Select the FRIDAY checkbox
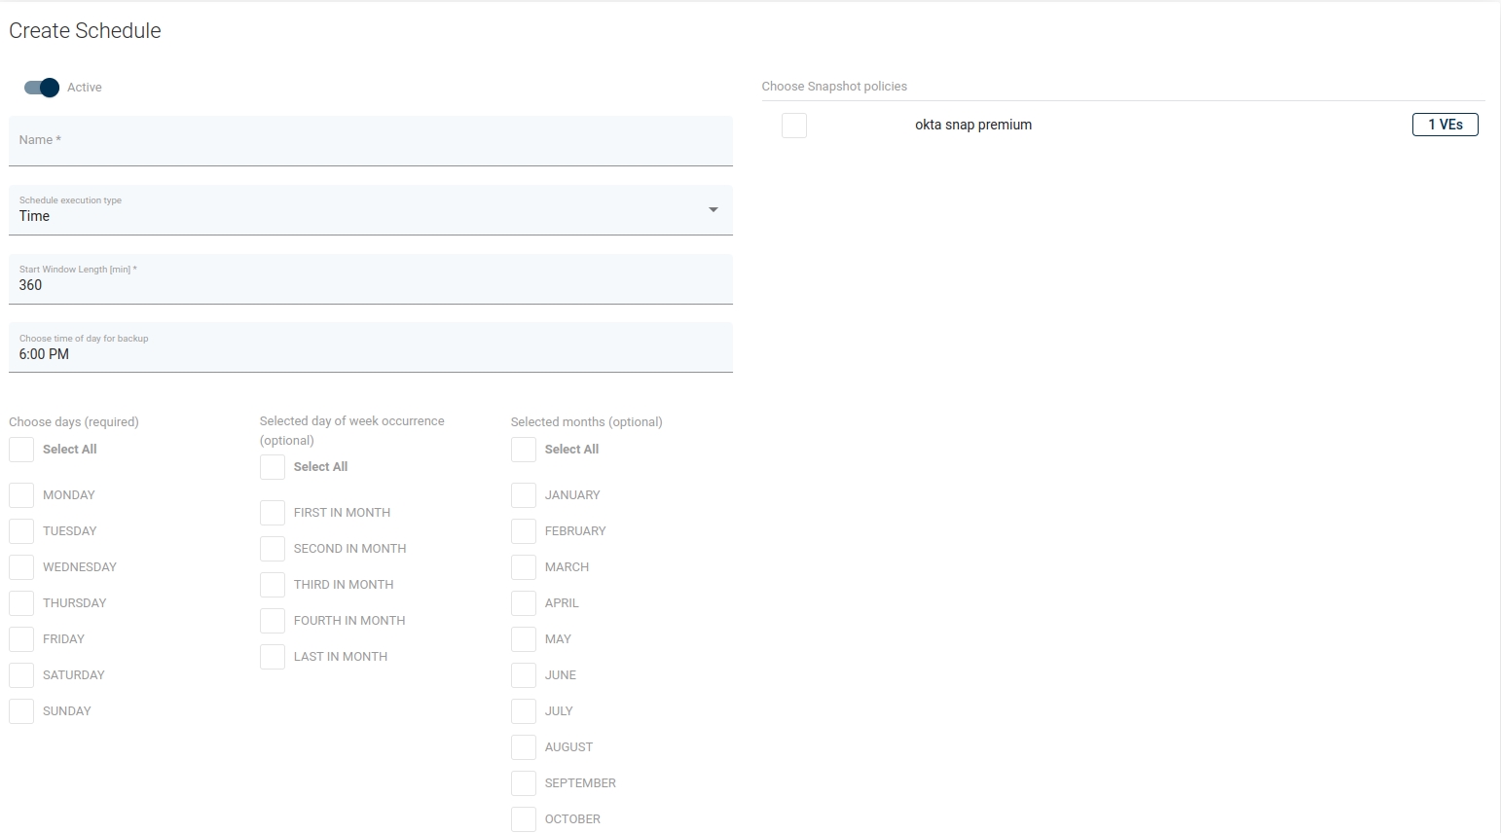This screenshot has height=833, width=1501. pos(21,639)
